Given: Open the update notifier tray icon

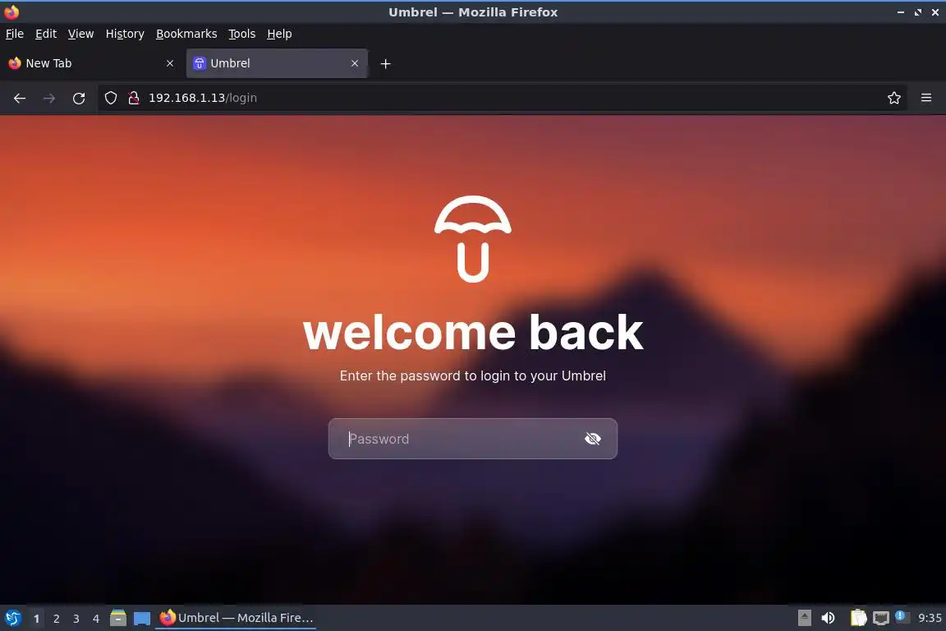Looking at the screenshot, I should tap(902, 616).
